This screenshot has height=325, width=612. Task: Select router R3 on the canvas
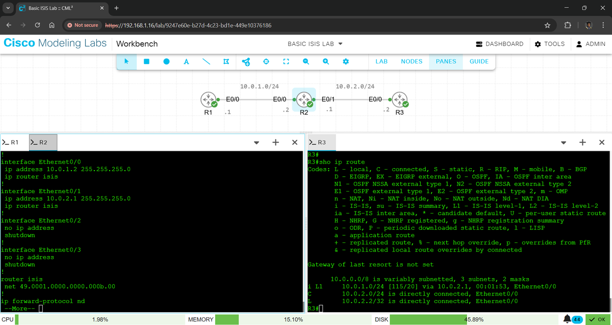pyautogui.click(x=400, y=99)
